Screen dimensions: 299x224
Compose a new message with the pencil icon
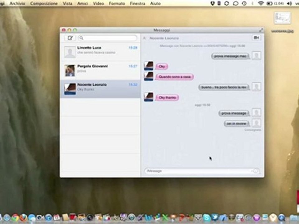[70, 38]
